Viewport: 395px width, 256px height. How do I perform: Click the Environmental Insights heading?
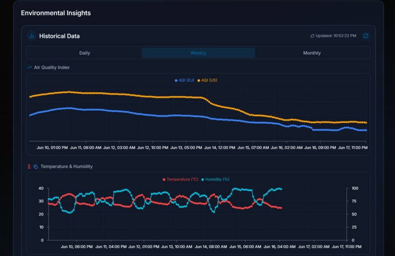pyautogui.click(x=56, y=13)
